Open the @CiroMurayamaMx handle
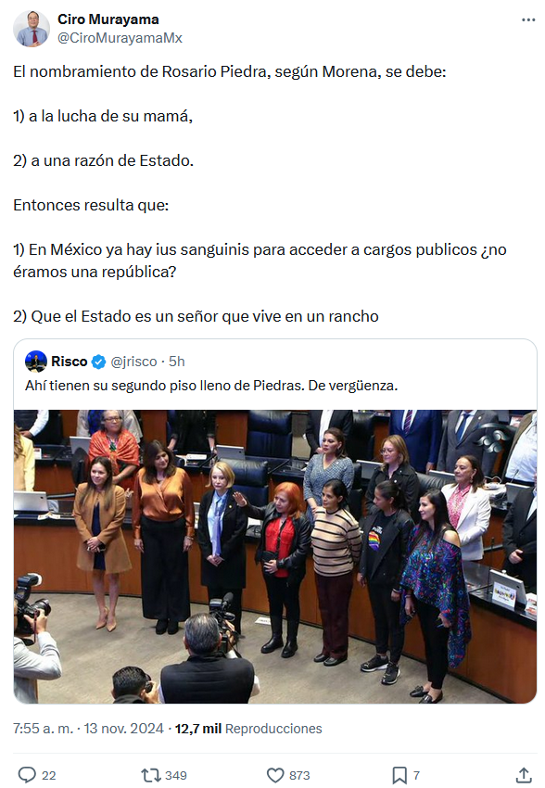The image size is (545, 788). [120, 38]
